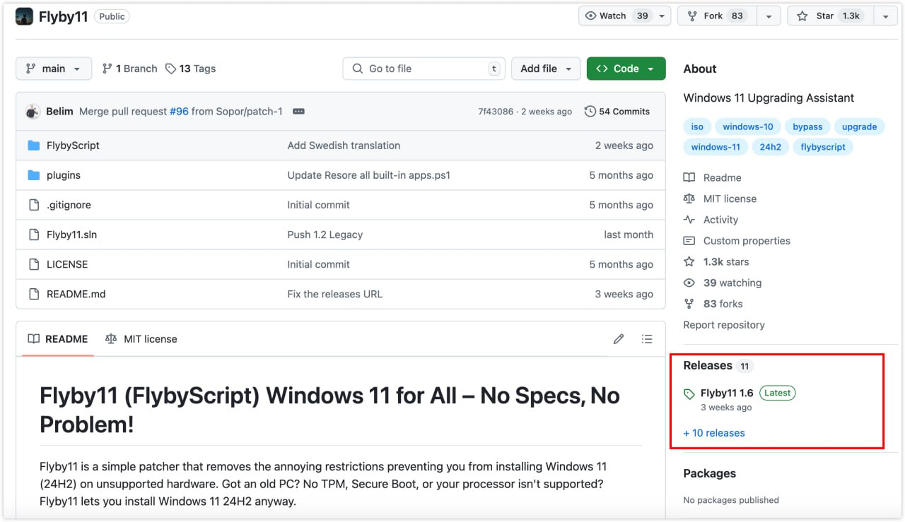Click the Go to file search field
The image size is (905, 522).
(x=424, y=69)
